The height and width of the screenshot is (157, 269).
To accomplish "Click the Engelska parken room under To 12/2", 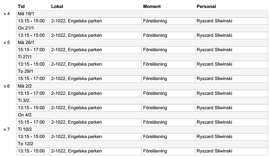I will click(x=85, y=151).
